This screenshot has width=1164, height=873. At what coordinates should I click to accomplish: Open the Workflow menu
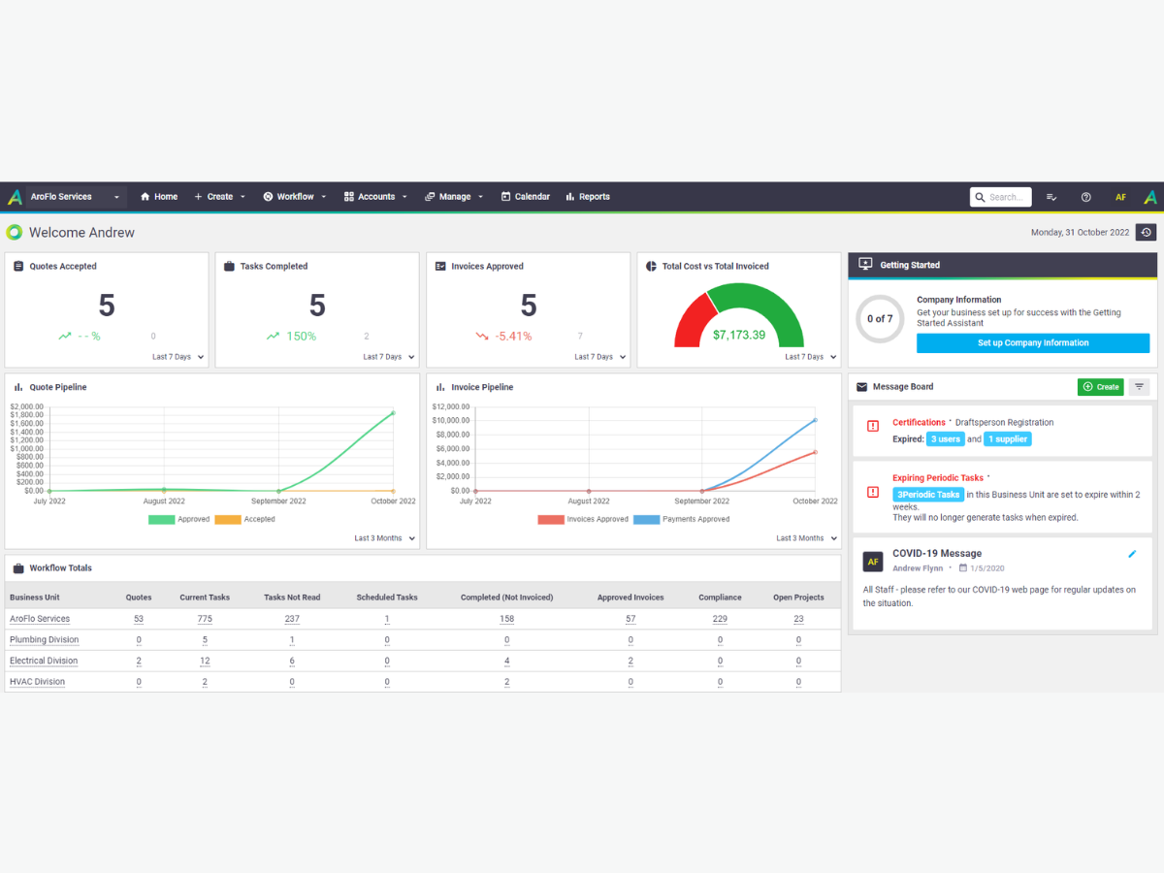click(295, 197)
